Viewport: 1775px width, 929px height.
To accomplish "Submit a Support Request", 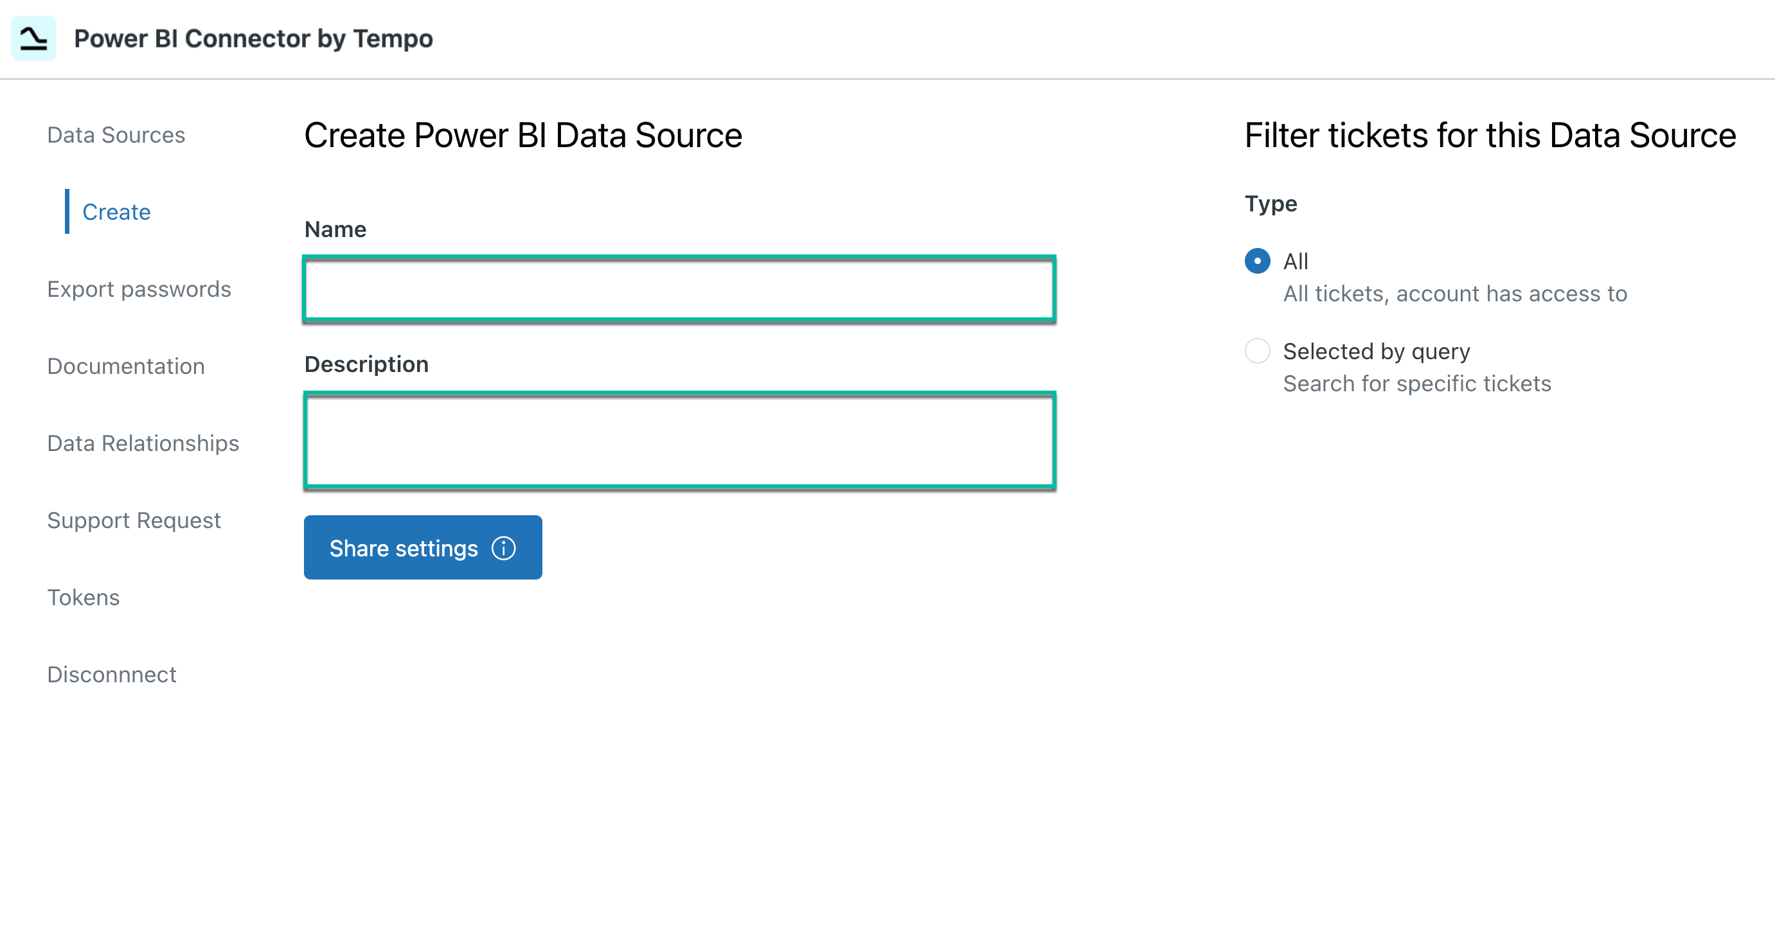I will [134, 520].
